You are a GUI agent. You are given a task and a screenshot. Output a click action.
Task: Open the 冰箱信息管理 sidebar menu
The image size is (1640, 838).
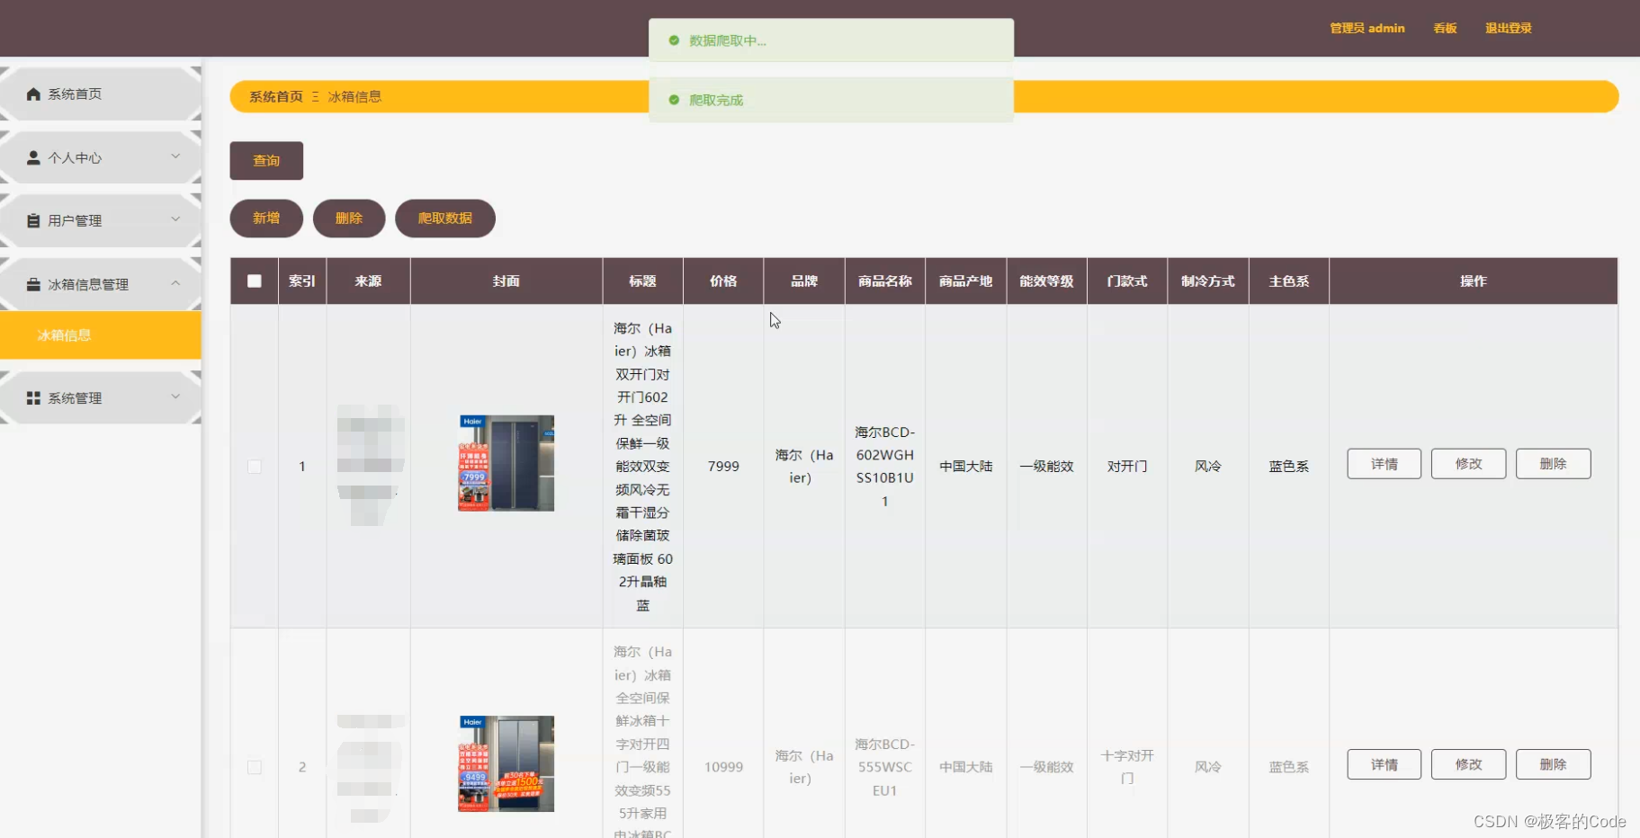pos(101,284)
